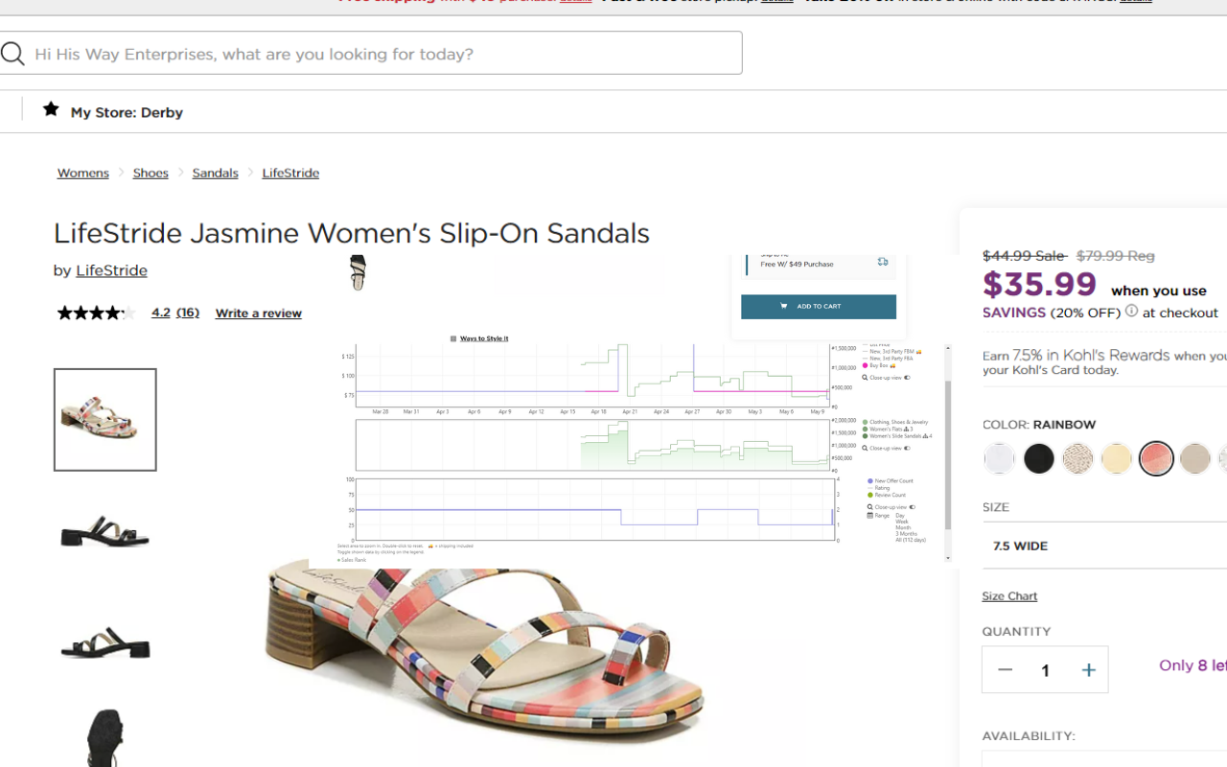Open Ways to Style It link

coord(484,338)
